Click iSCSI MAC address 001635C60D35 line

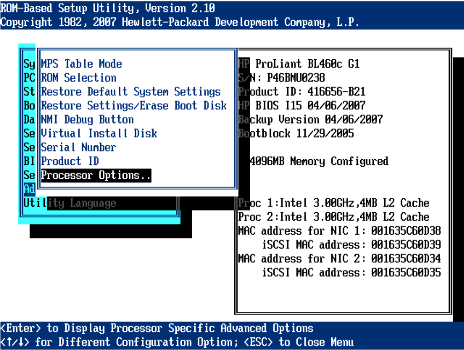pos(352,273)
